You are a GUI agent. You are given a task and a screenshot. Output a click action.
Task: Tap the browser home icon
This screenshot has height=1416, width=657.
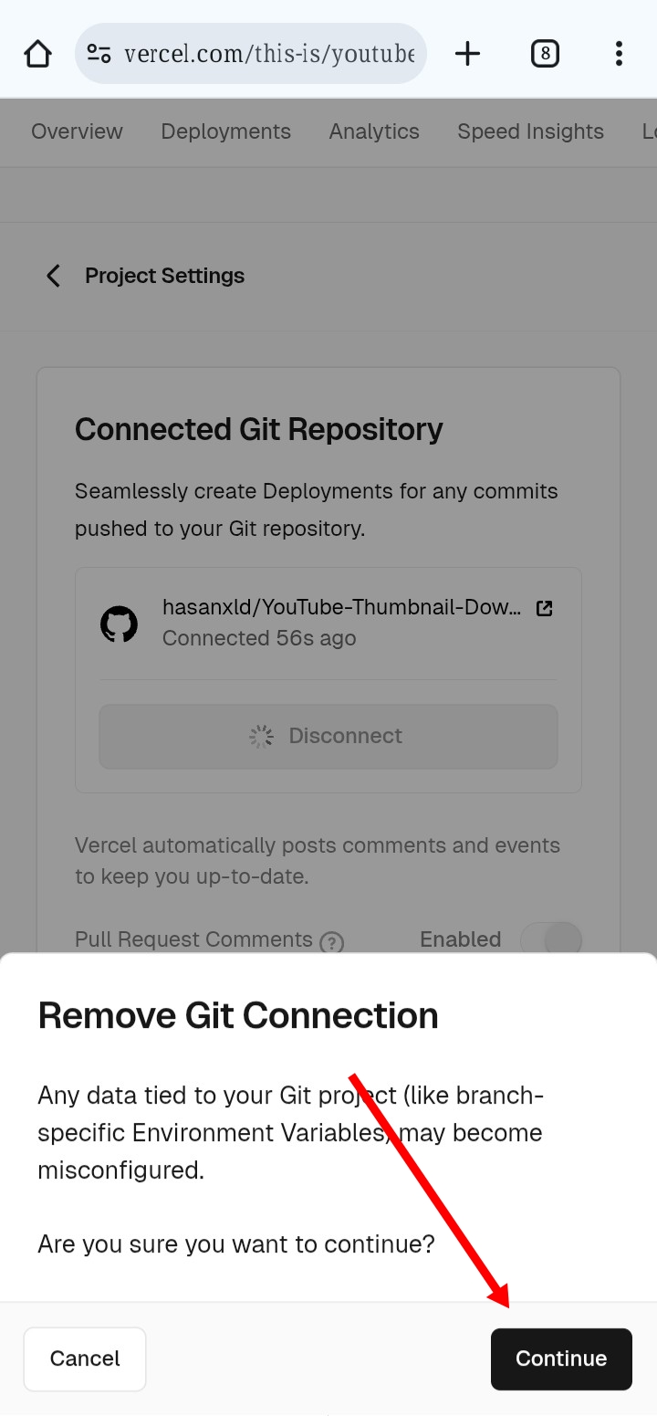coord(37,54)
